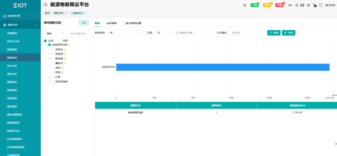Open the 一般 alarm badge

254,5
